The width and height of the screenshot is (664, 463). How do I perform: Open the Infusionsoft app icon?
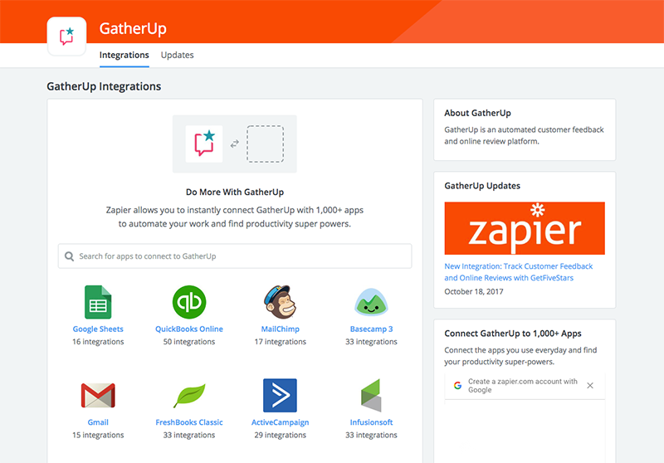tap(371, 395)
